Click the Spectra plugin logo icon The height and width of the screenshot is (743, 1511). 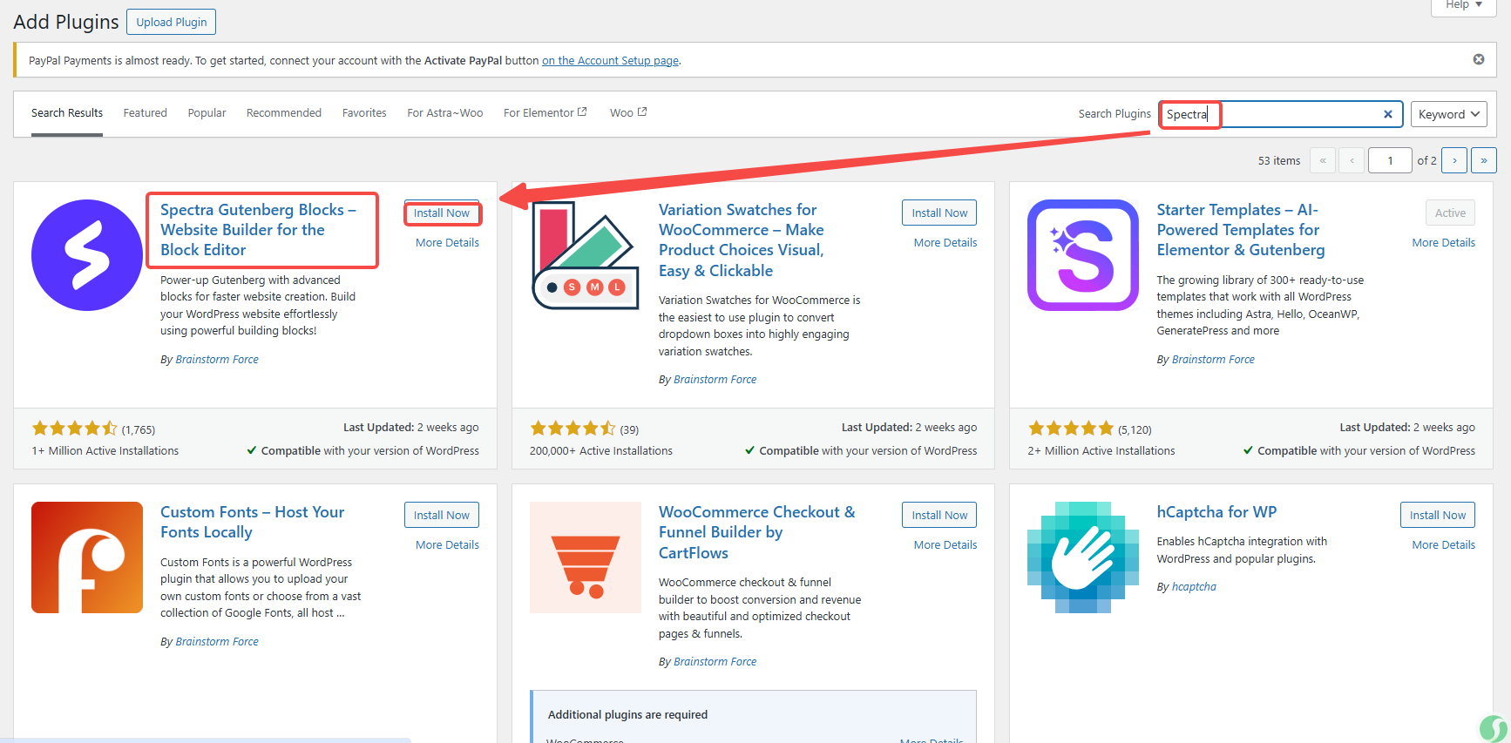[87, 255]
